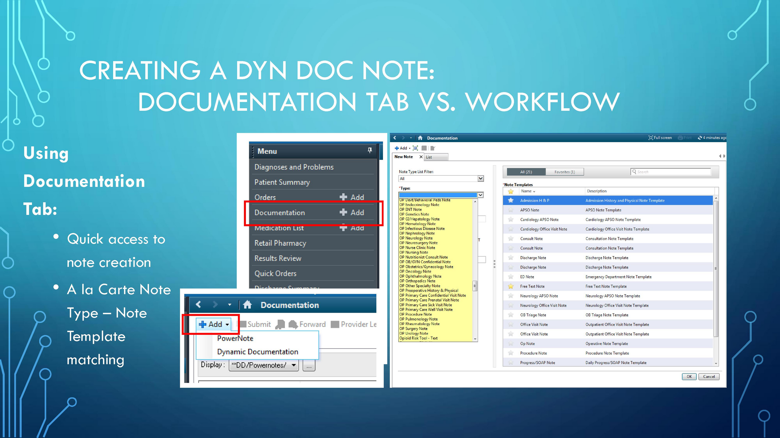Unfavorite the Free Text Note star
The height and width of the screenshot is (438, 780).
(511, 286)
